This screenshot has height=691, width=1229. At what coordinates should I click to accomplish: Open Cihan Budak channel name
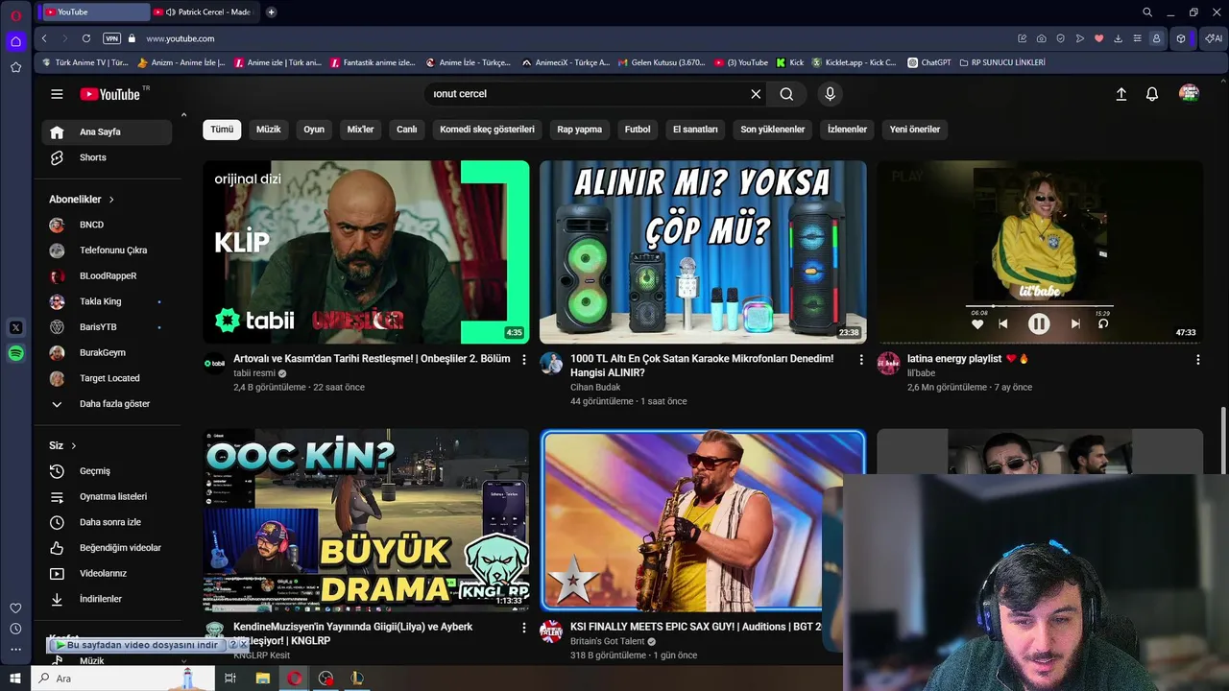595,387
